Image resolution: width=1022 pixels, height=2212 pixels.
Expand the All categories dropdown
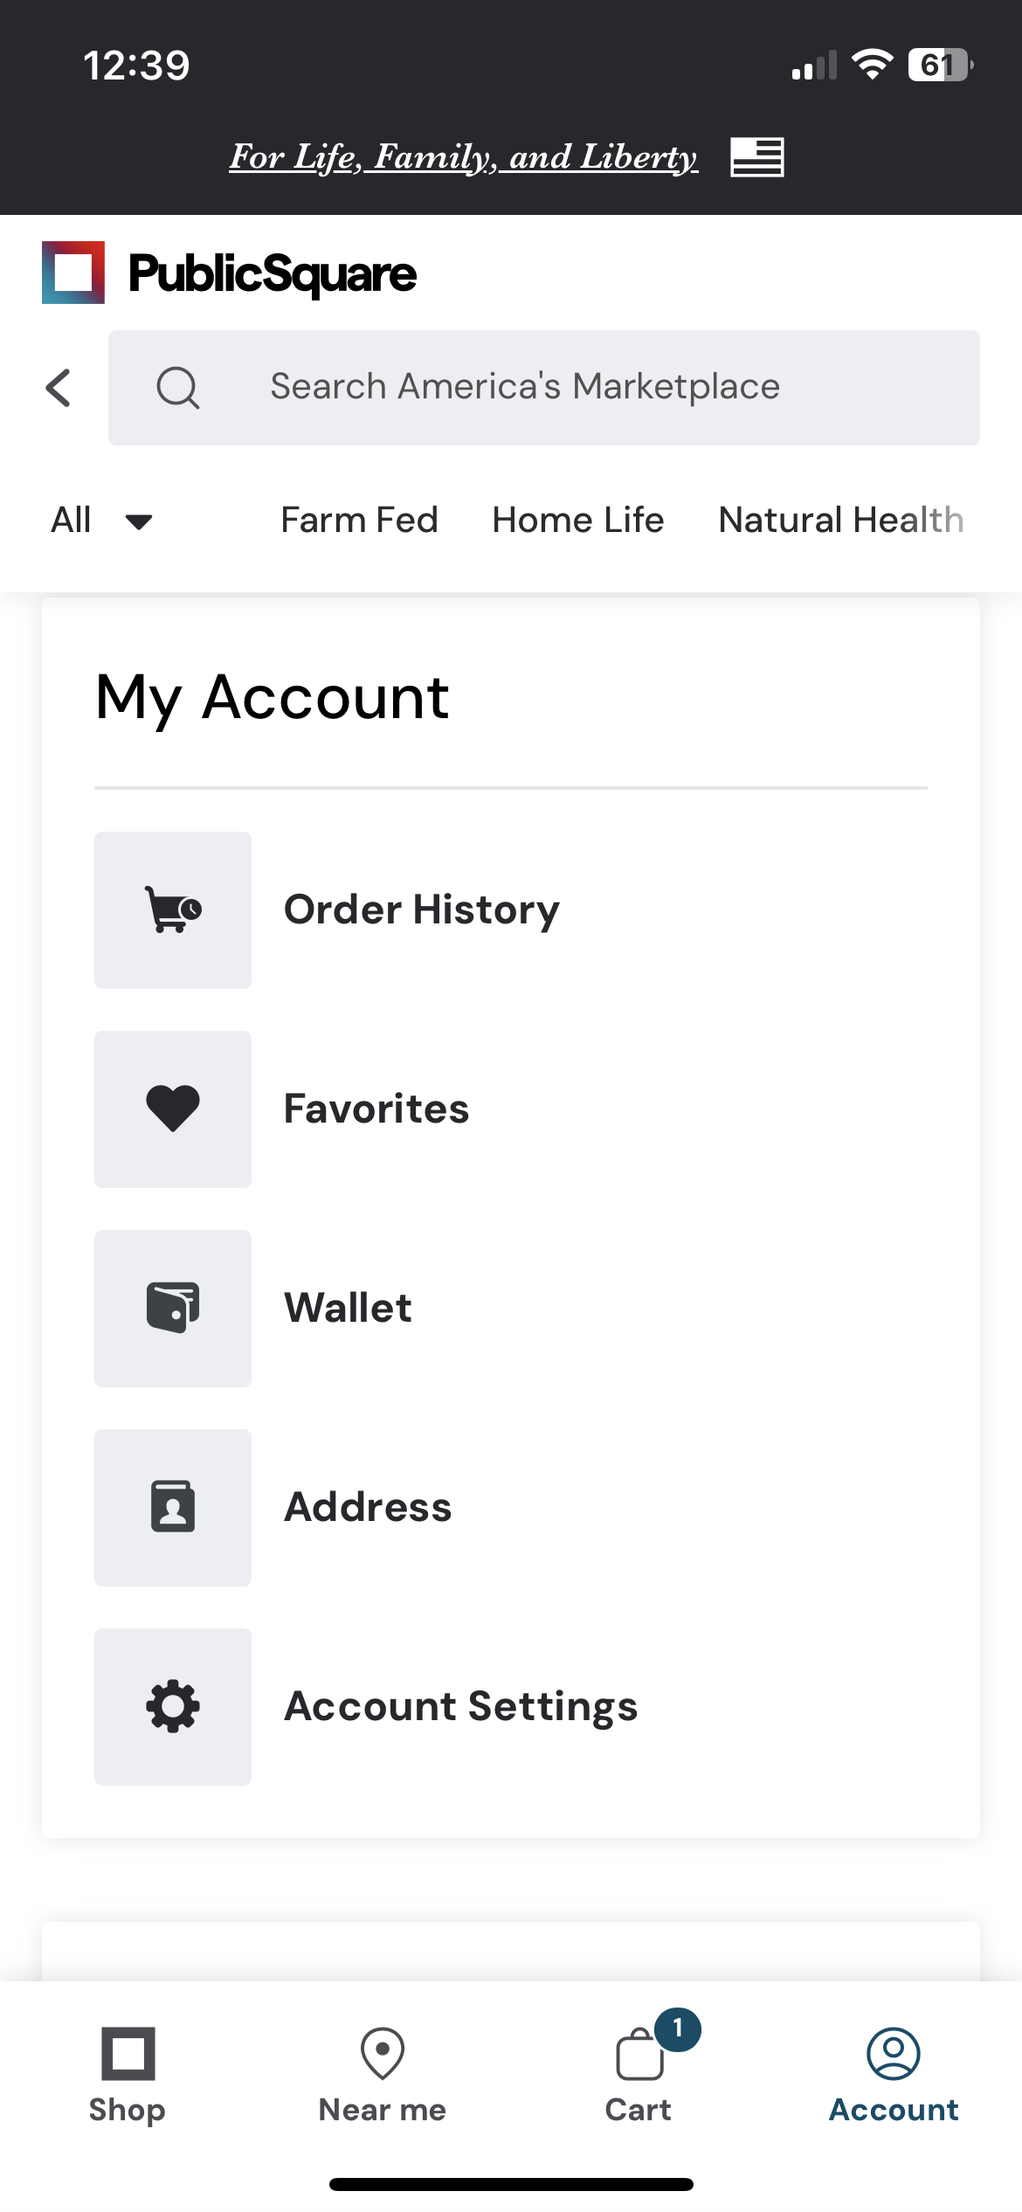point(102,521)
